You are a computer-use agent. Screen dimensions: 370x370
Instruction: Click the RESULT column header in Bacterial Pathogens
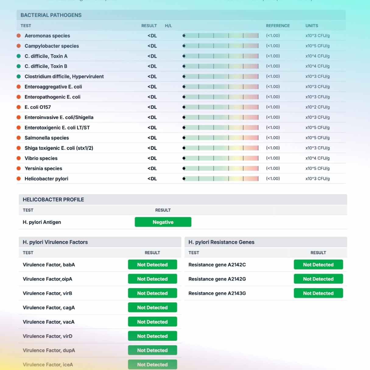[x=149, y=26]
